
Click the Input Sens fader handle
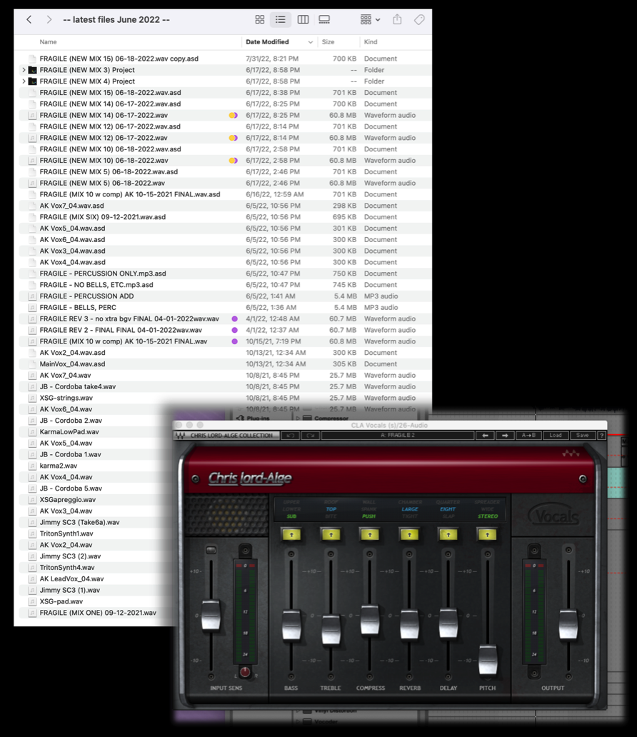tap(211, 615)
